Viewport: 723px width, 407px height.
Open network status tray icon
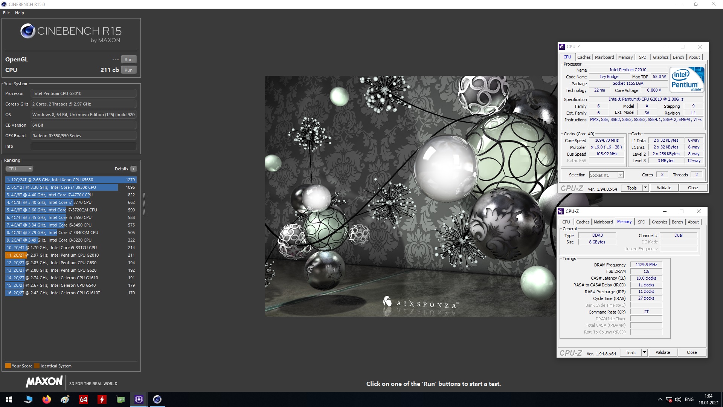[669, 399]
